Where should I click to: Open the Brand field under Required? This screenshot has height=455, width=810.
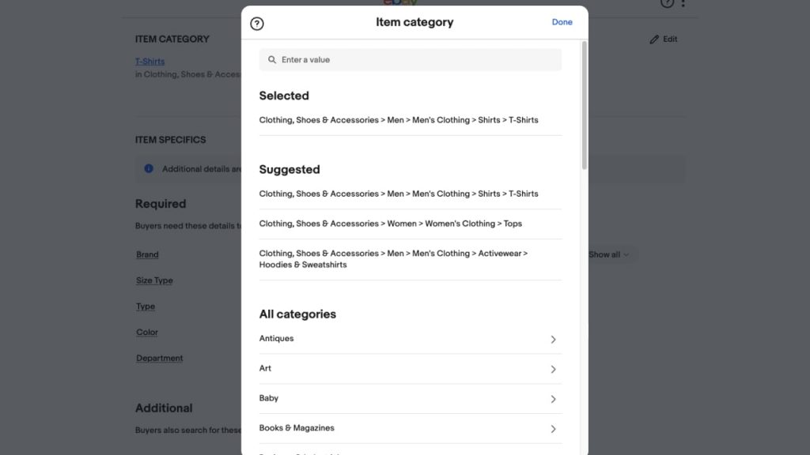tap(147, 254)
